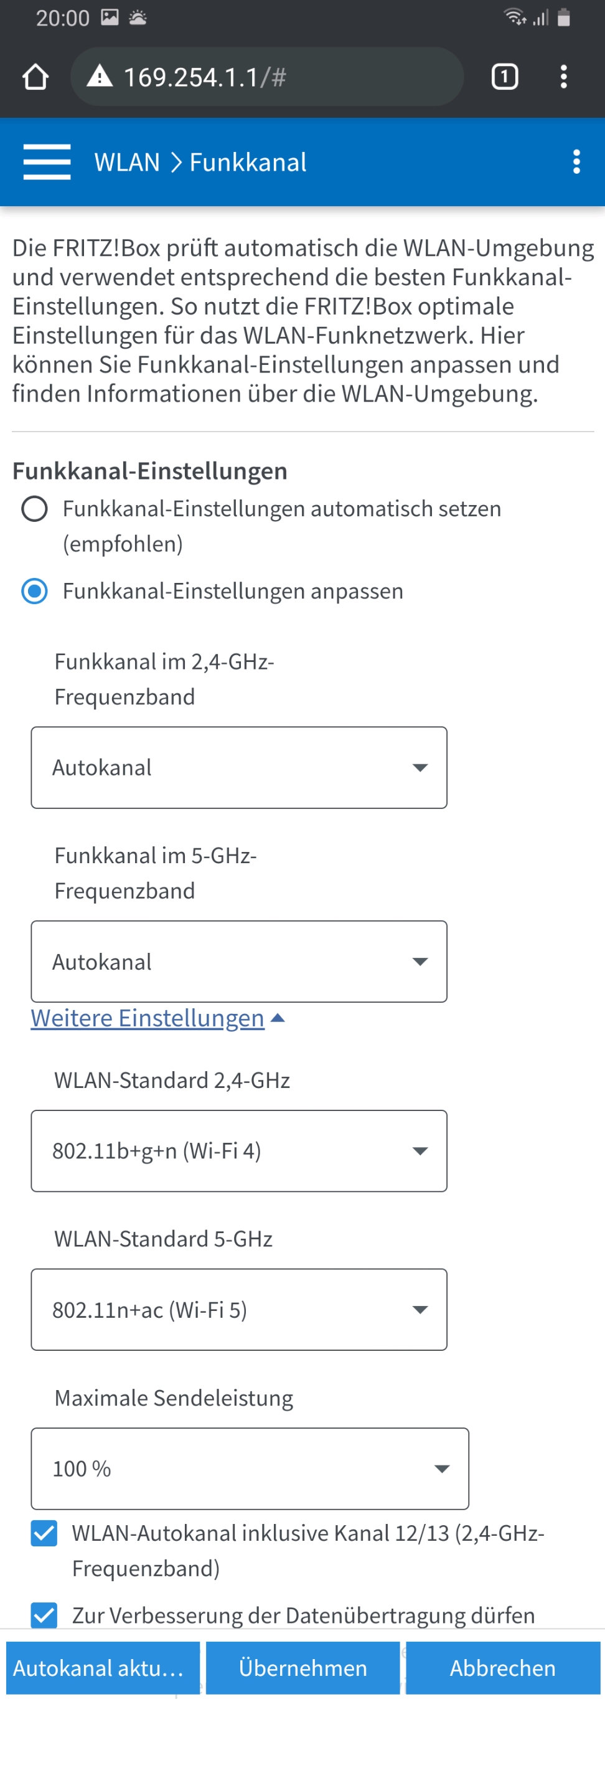Open the browser tab switcher icon
This screenshot has width=605, height=1788.
pyautogui.click(x=504, y=77)
